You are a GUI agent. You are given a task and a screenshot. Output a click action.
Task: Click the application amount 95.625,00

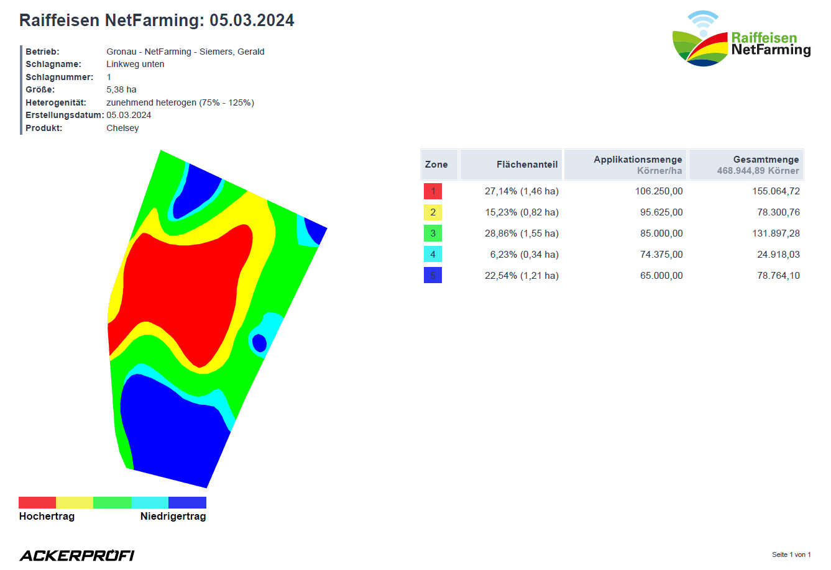(661, 212)
